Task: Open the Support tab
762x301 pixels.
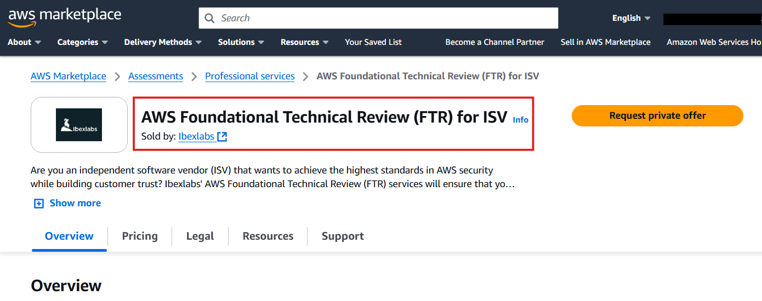Action: pos(343,236)
